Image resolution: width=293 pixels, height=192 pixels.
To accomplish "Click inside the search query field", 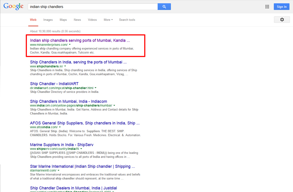I will coord(92,7).
